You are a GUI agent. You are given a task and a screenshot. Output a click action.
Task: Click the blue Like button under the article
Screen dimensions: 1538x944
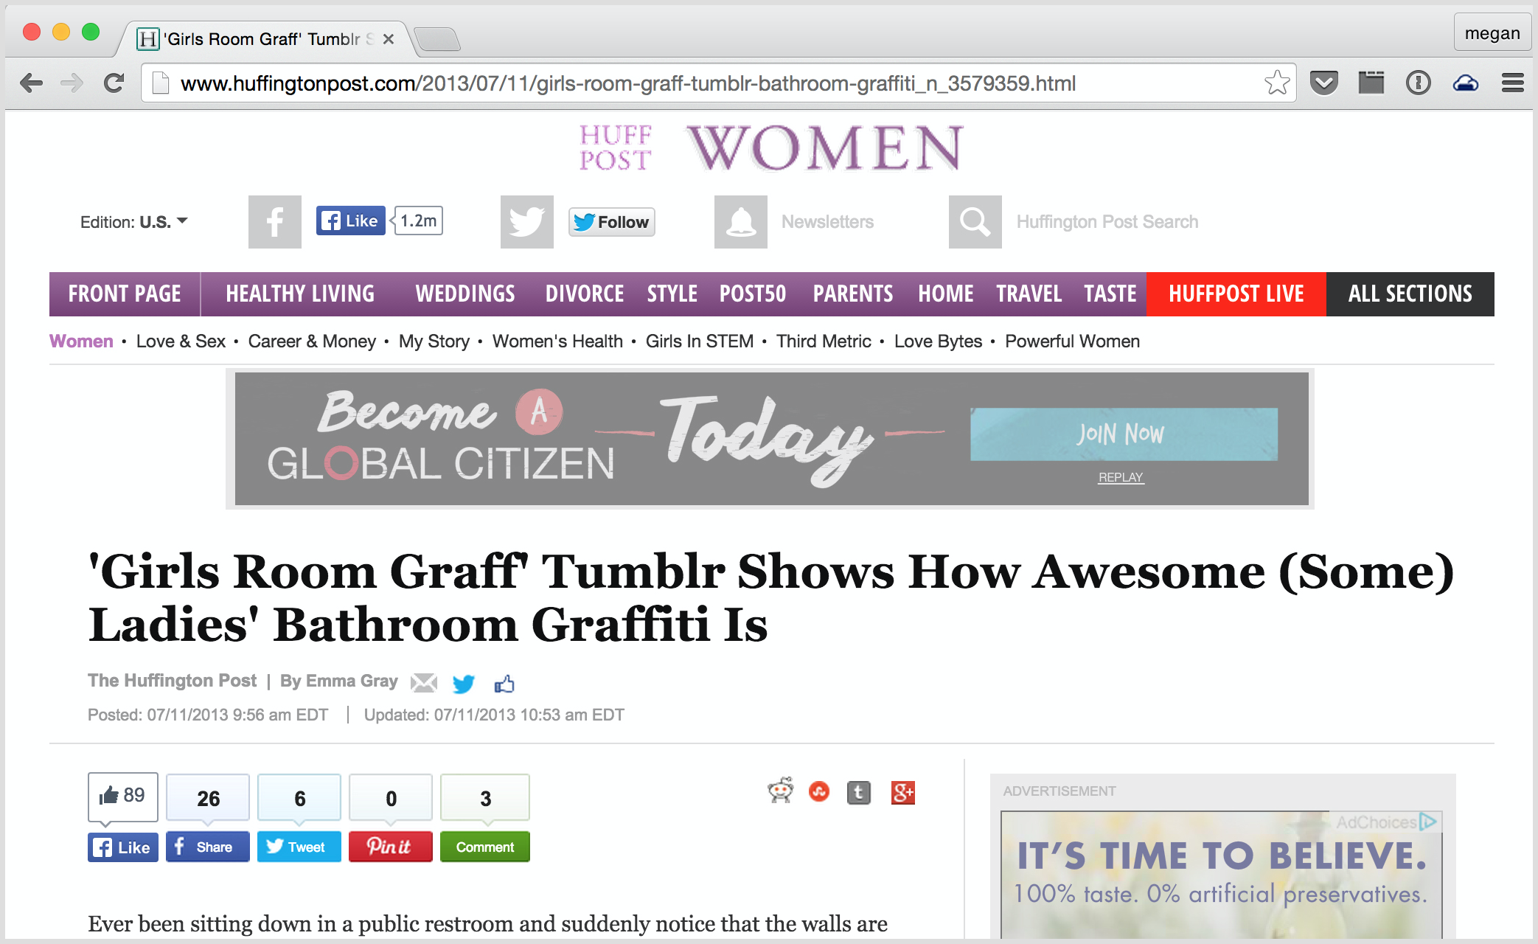(123, 847)
